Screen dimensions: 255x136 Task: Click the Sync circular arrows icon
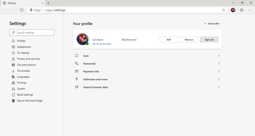[76, 56]
